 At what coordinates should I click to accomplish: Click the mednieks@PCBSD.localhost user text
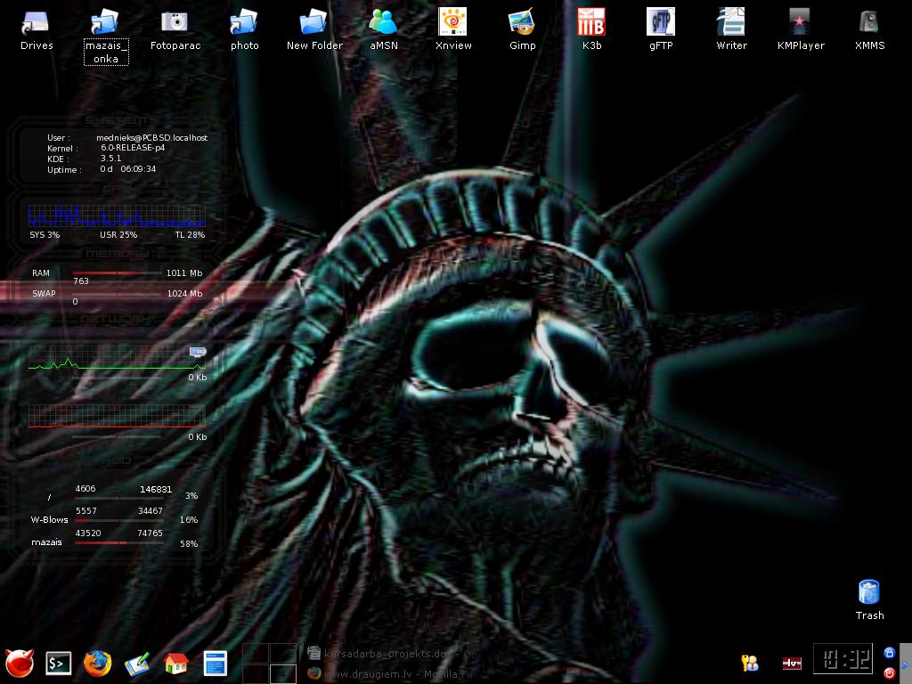pos(151,138)
